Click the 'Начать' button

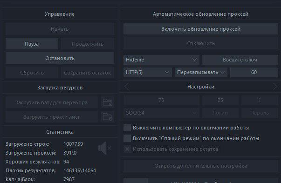[x=60, y=29]
